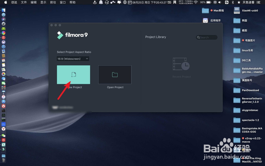
Task: Click the battery status in the menu bar
Action: (x=206, y=2)
